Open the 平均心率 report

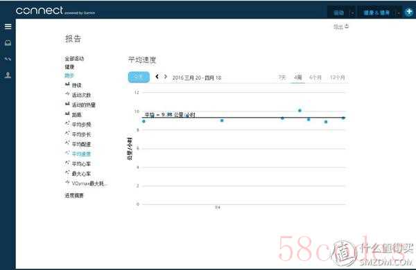81,164
